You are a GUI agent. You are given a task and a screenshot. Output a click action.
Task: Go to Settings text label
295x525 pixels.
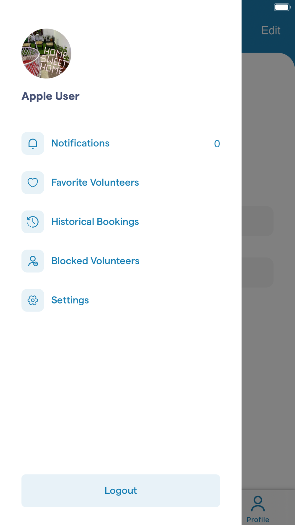pyautogui.click(x=70, y=300)
